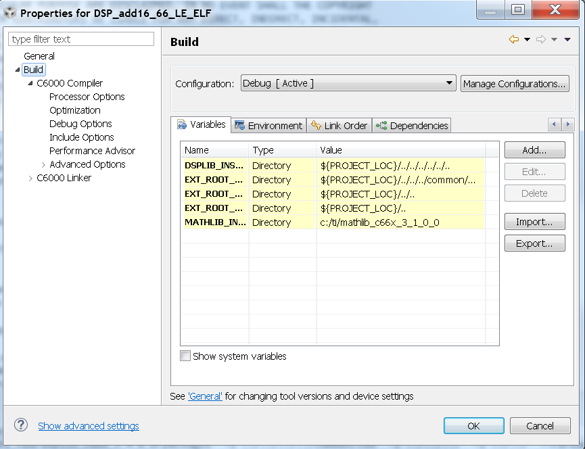Open the view menu triangle at top right

point(569,39)
